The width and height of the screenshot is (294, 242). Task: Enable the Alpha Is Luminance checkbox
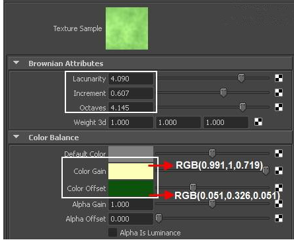[x=112, y=233]
